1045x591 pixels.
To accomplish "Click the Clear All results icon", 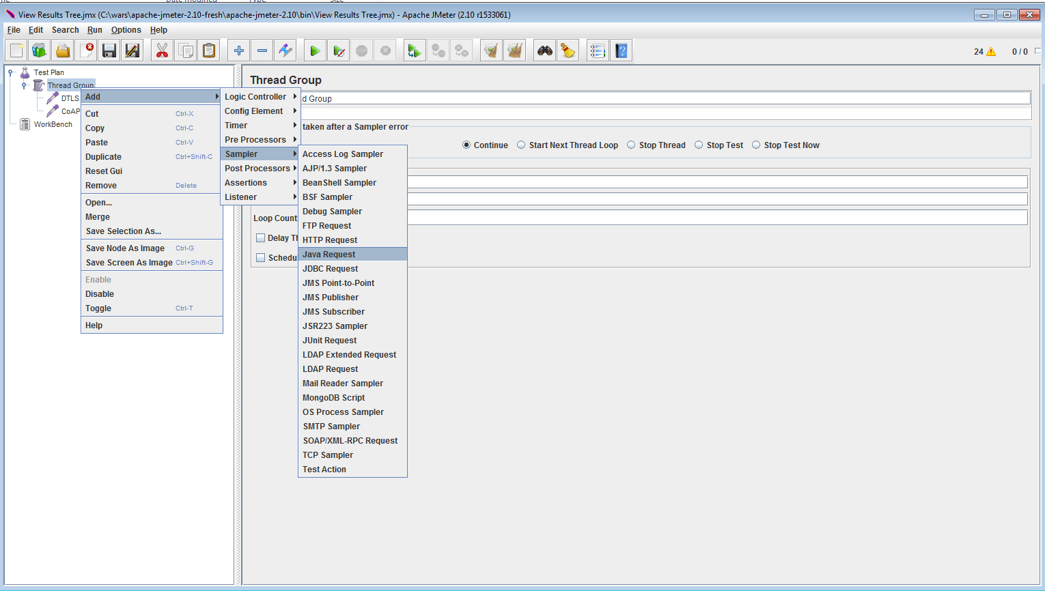I will [514, 51].
